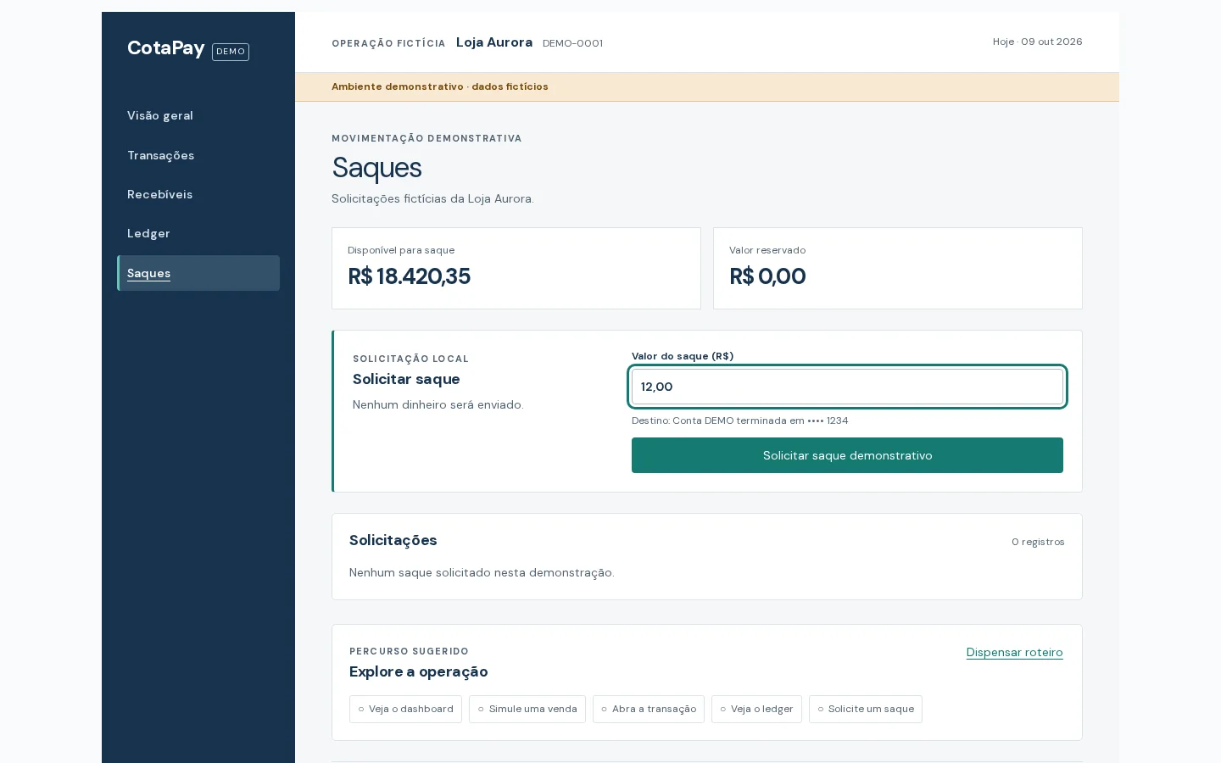This screenshot has height=763, width=1221.
Task: Click 'Nenhum saque solicitado nesta demonstração.' message
Action: pyautogui.click(x=482, y=573)
